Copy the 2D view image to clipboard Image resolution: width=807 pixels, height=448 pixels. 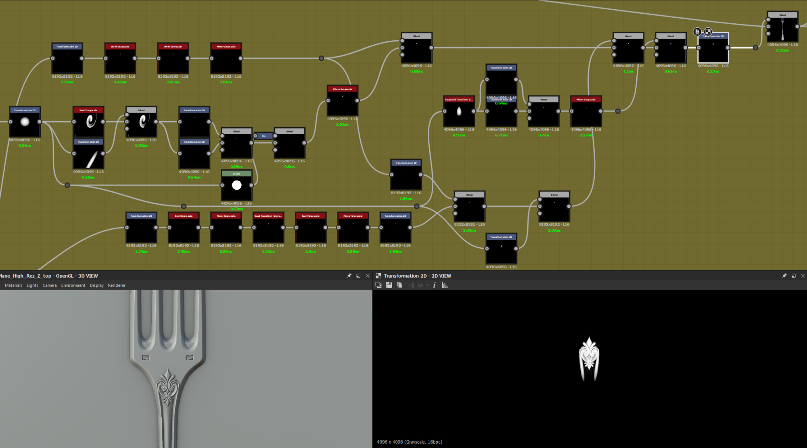tap(399, 285)
